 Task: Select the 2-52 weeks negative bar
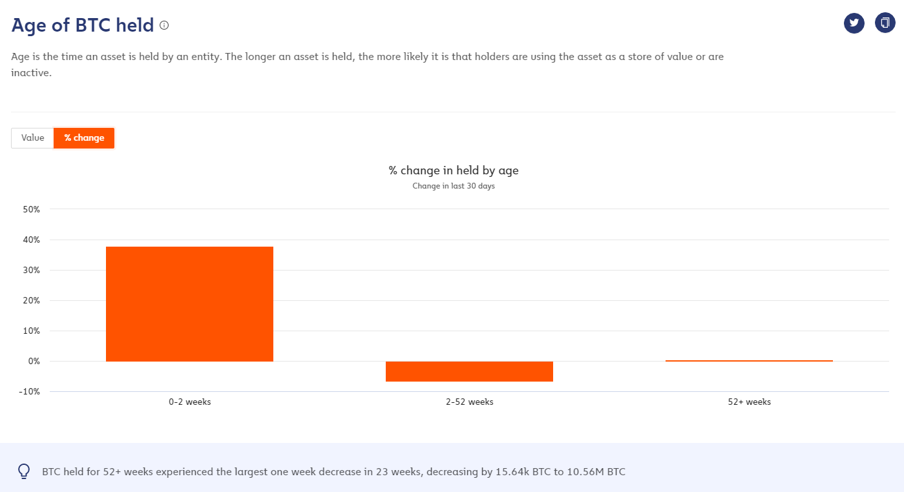[469, 371]
